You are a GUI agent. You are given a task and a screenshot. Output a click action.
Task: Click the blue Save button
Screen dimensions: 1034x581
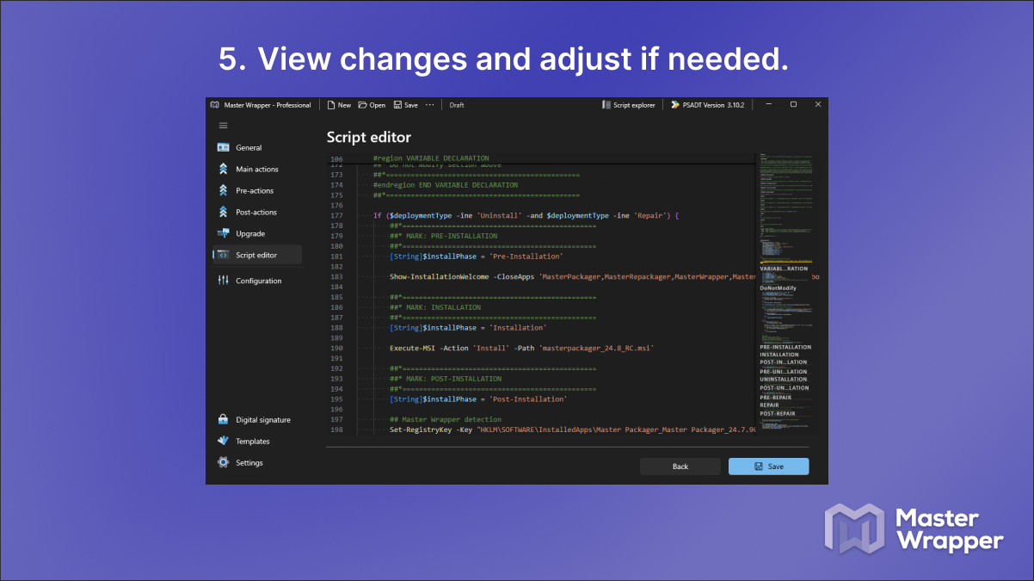pos(768,467)
